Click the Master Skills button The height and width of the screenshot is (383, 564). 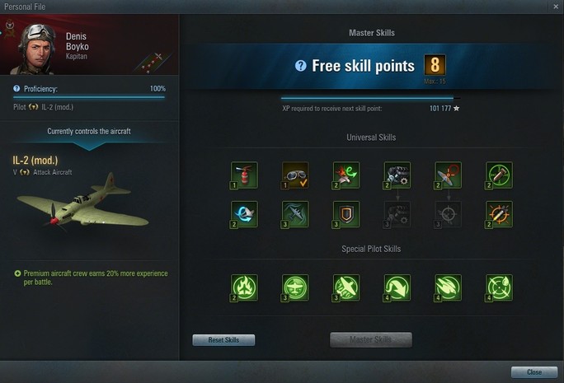(371, 339)
